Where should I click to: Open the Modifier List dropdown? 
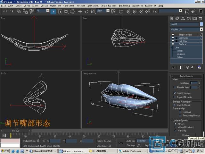click(201, 29)
